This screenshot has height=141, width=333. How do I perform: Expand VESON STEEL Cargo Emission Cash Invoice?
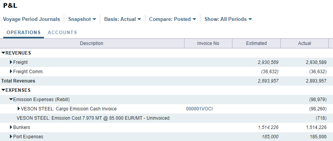19,109
